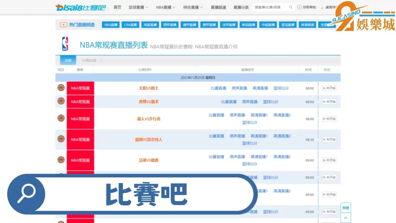Open the NBA直播 dropdown menu
The width and height of the screenshot is (396, 223).
[164, 7]
